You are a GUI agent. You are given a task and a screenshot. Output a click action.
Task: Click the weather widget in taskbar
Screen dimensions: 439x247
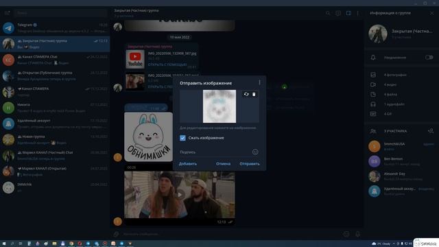[381, 244]
